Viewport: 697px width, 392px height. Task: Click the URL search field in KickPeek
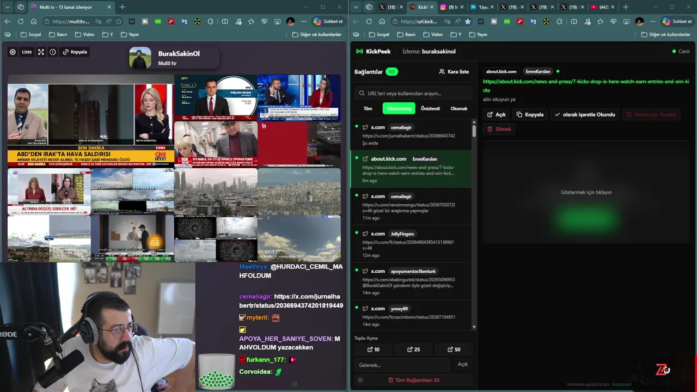[x=413, y=93]
